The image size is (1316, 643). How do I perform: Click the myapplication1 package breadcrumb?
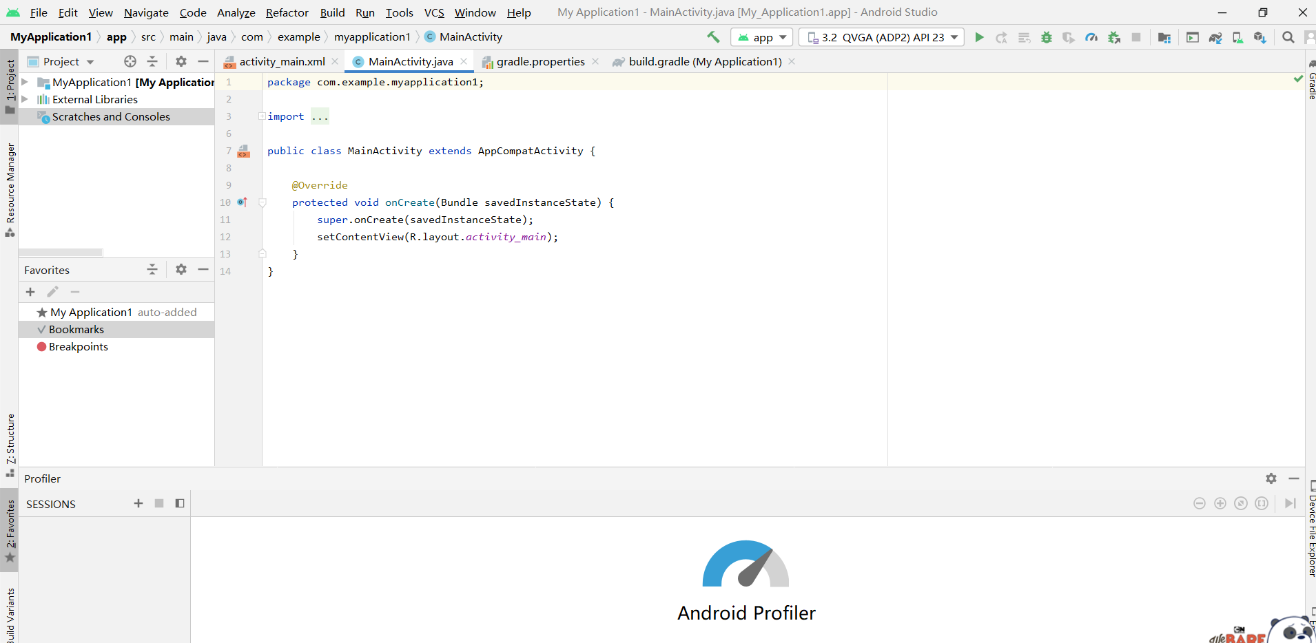click(x=372, y=37)
